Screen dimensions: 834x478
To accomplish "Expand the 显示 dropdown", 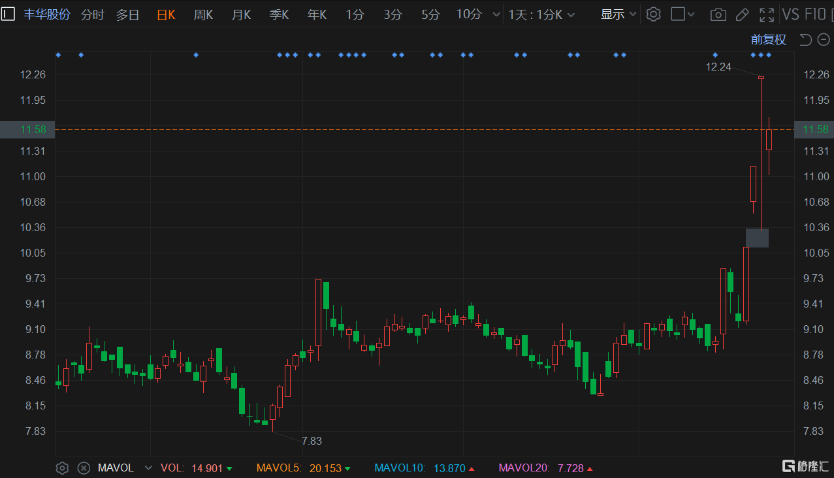I will (618, 14).
